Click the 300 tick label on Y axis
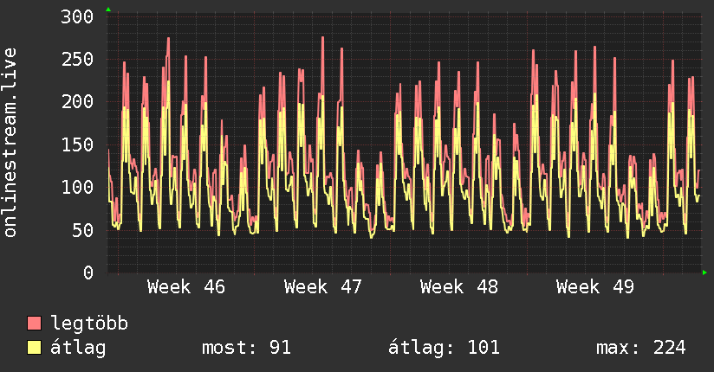Screen dimensions: 714x372 coord(78,17)
